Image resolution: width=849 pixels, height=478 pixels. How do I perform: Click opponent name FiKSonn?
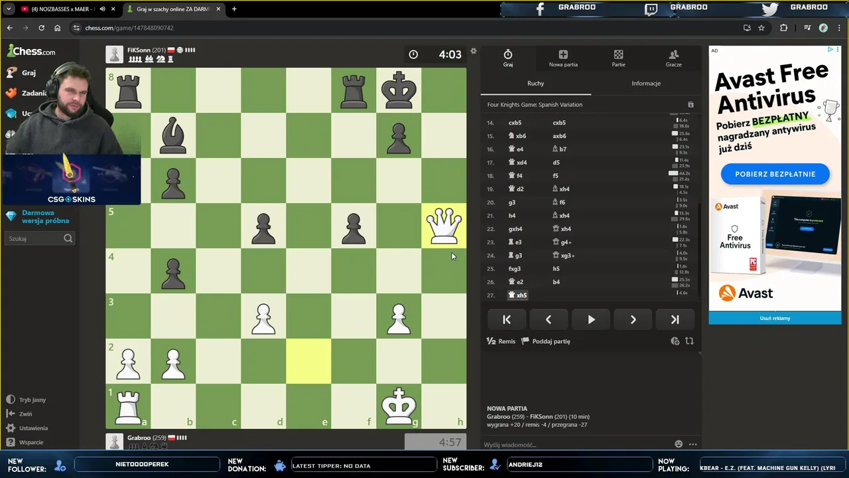pyautogui.click(x=139, y=50)
